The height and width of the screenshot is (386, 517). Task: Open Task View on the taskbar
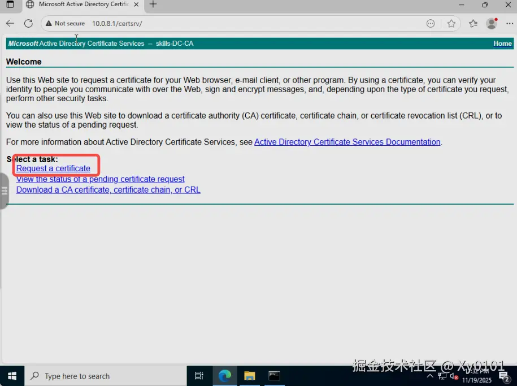point(199,376)
